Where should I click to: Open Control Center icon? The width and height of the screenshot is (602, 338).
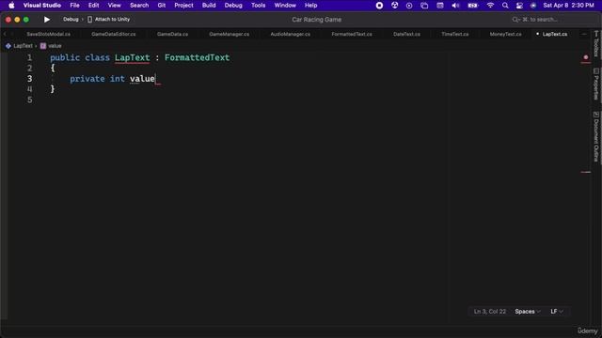pyautogui.click(x=519, y=6)
